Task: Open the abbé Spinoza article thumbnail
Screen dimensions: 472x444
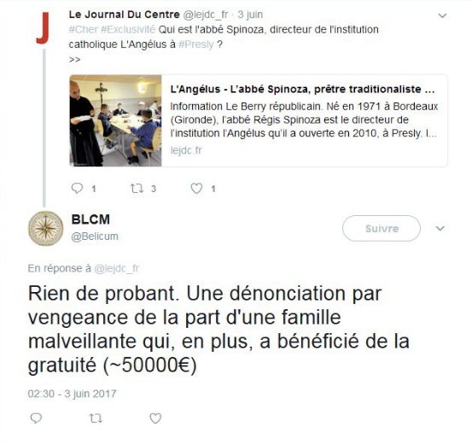Action: tap(115, 120)
